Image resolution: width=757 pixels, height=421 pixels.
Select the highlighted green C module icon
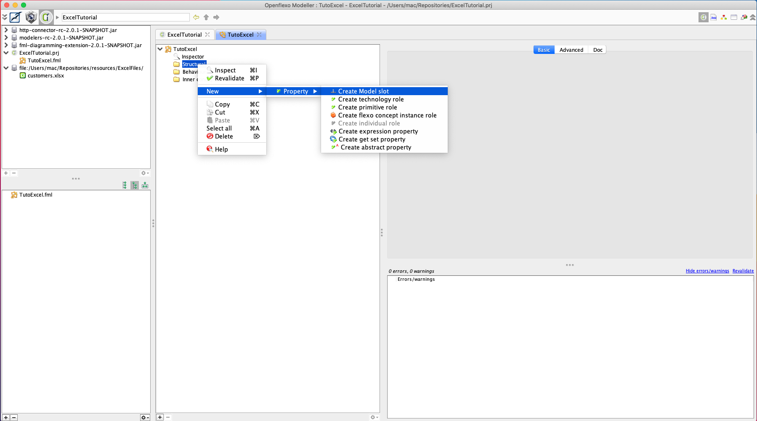(x=46, y=17)
